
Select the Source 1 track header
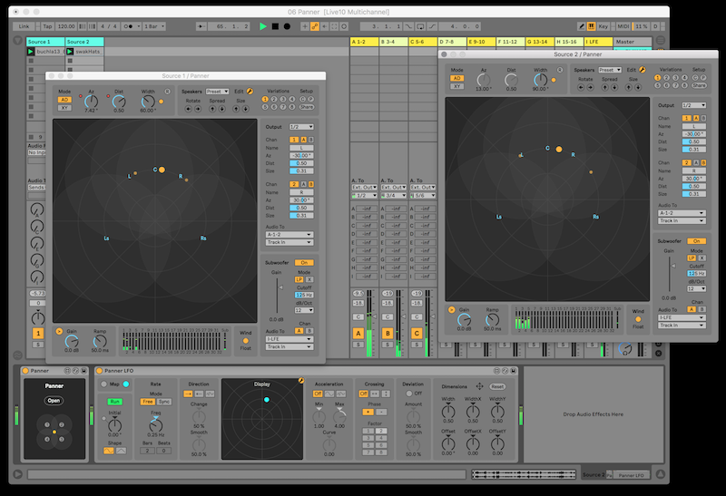[x=45, y=42]
